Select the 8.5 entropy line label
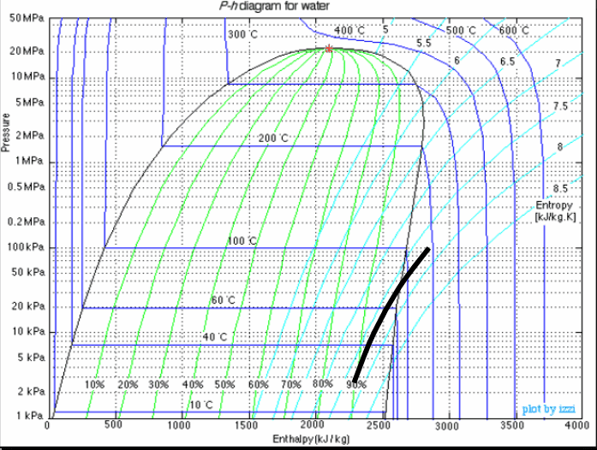 point(560,188)
